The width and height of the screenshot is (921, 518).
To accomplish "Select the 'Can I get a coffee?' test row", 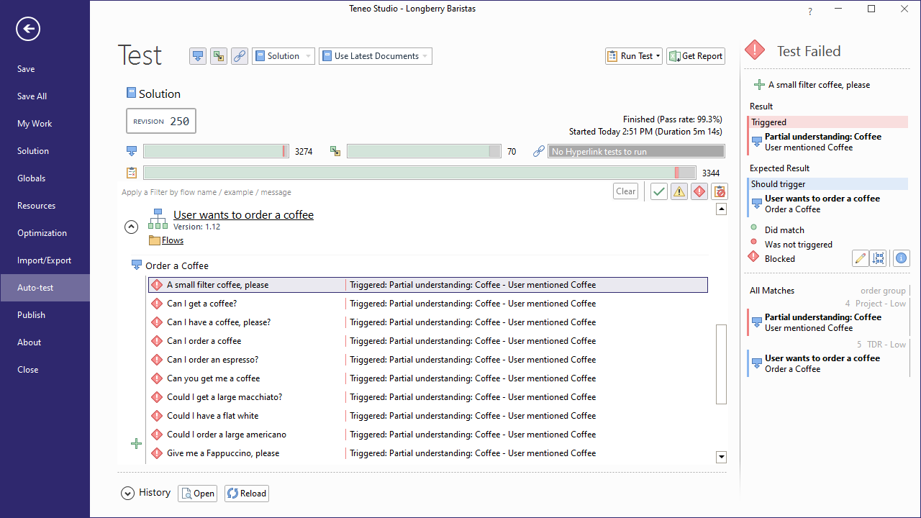I will pyautogui.click(x=428, y=304).
